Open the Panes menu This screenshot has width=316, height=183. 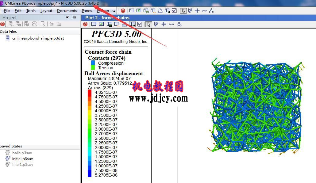click(x=87, y=11)
